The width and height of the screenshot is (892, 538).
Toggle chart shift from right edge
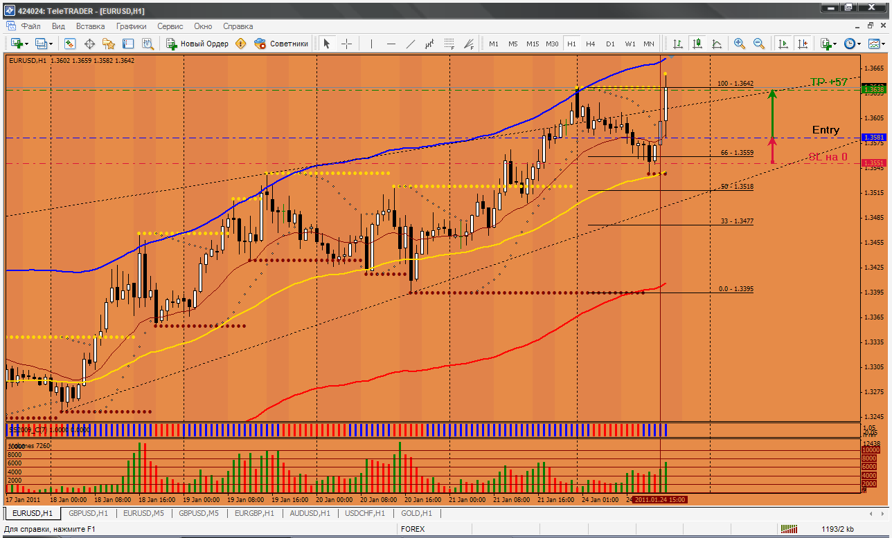point(803,44)
